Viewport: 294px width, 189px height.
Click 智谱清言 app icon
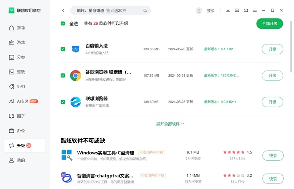coord(67,178)
